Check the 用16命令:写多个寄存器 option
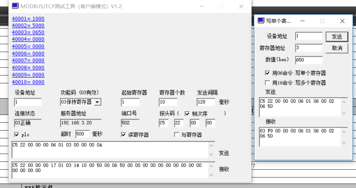The image size is (356, 188). [x=268, y=83]
